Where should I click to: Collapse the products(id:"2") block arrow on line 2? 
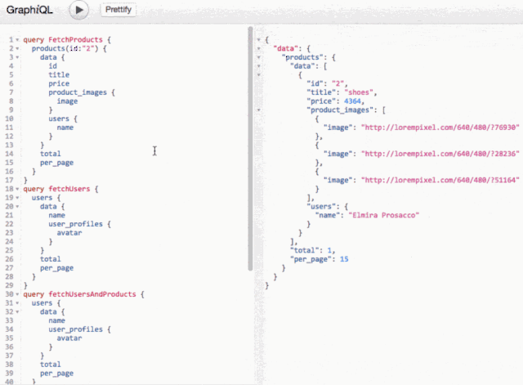(17, 49)
